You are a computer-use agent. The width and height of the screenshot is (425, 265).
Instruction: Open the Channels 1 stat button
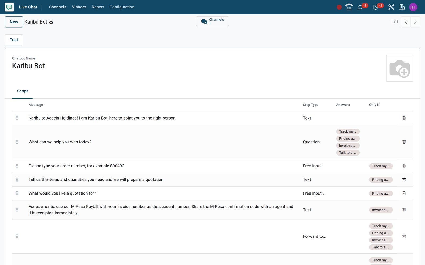coord(212,21)
